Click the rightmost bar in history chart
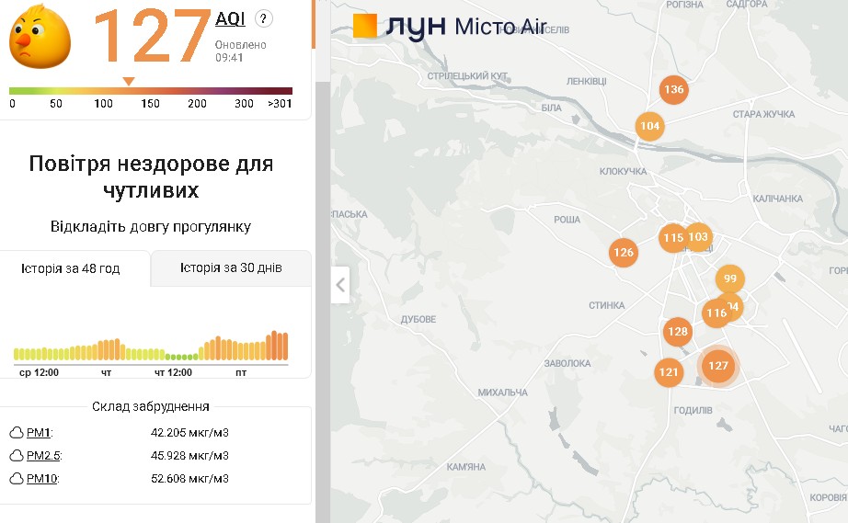 pyautogui.click(x=285, y=346)
